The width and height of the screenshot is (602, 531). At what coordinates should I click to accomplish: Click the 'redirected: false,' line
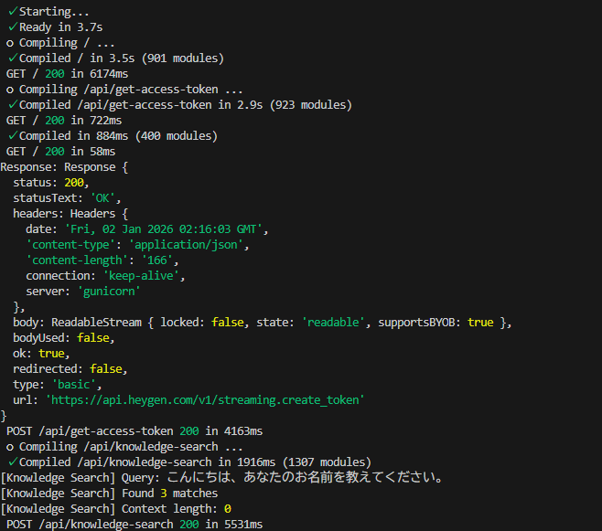click(70, 369)
